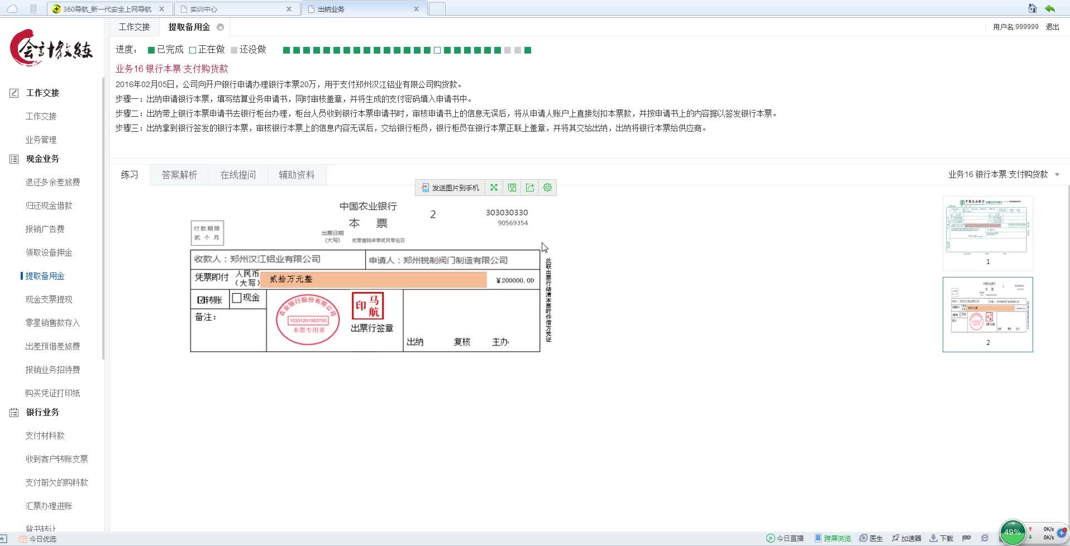The width and height of the screenshot is (1070, 546).
Task: Switch to the 实训中心 browser tab
Action: 237,9
